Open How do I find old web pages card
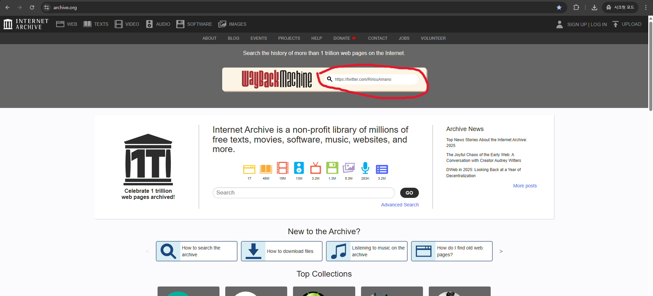 pos(452,251)
